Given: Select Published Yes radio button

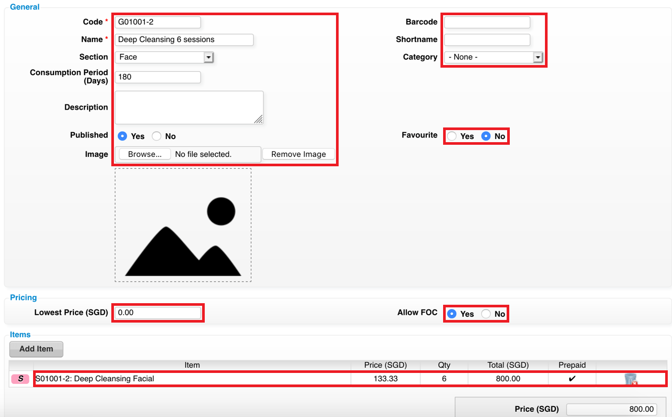Looking at the screenshot, I should click(122, 136).
